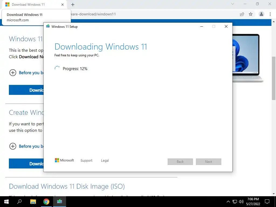Click the scrollbar down arrow in Chrome

(x=274, y=194)
